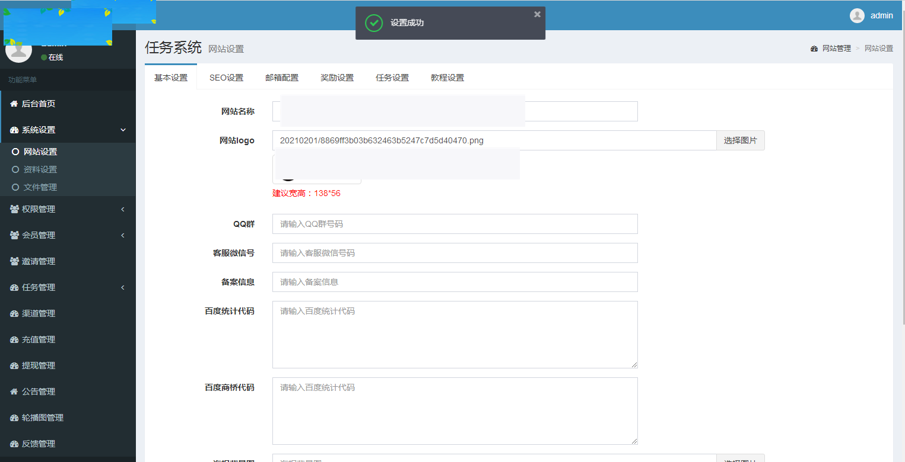Click the admin avatar at top right
This screenshot has height=462, width=905.
pyautogui.click(x=857, y=16)
